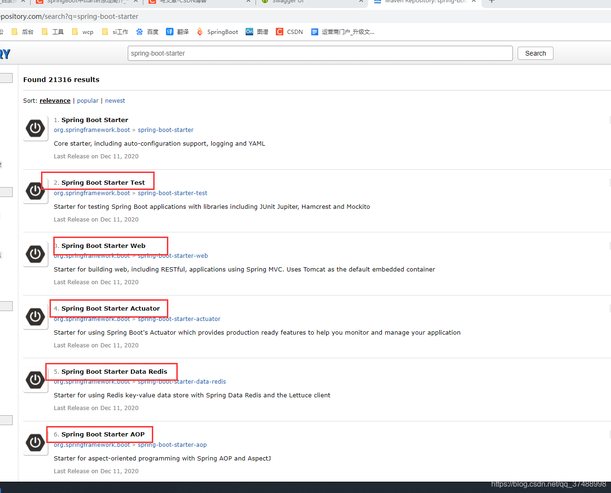Open the Spring Boot Starter AOP title
Screen dimensions: 611x493
pos(103,435)
